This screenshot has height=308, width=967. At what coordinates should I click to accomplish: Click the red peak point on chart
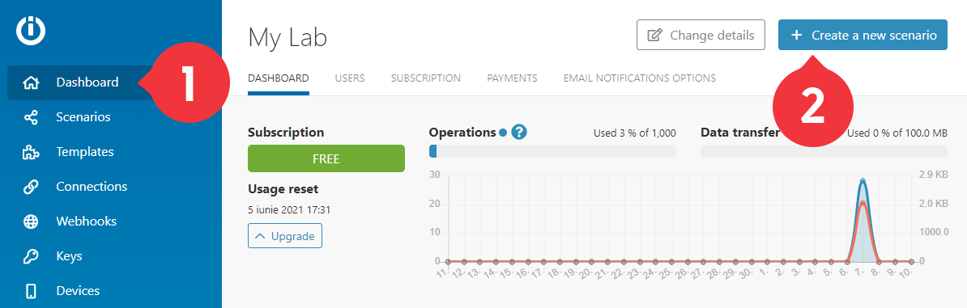[863, 203]
